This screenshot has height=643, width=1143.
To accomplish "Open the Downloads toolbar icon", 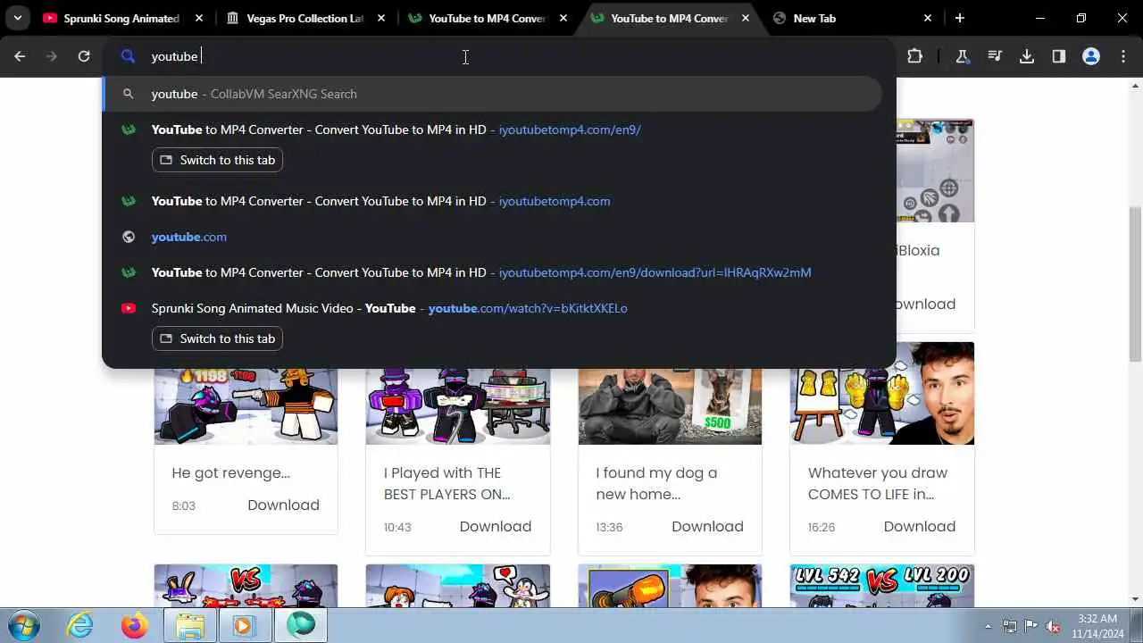I will point(1027,56).
